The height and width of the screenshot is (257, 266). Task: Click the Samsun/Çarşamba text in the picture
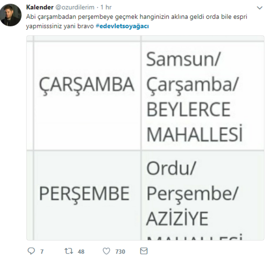point(192,72)
